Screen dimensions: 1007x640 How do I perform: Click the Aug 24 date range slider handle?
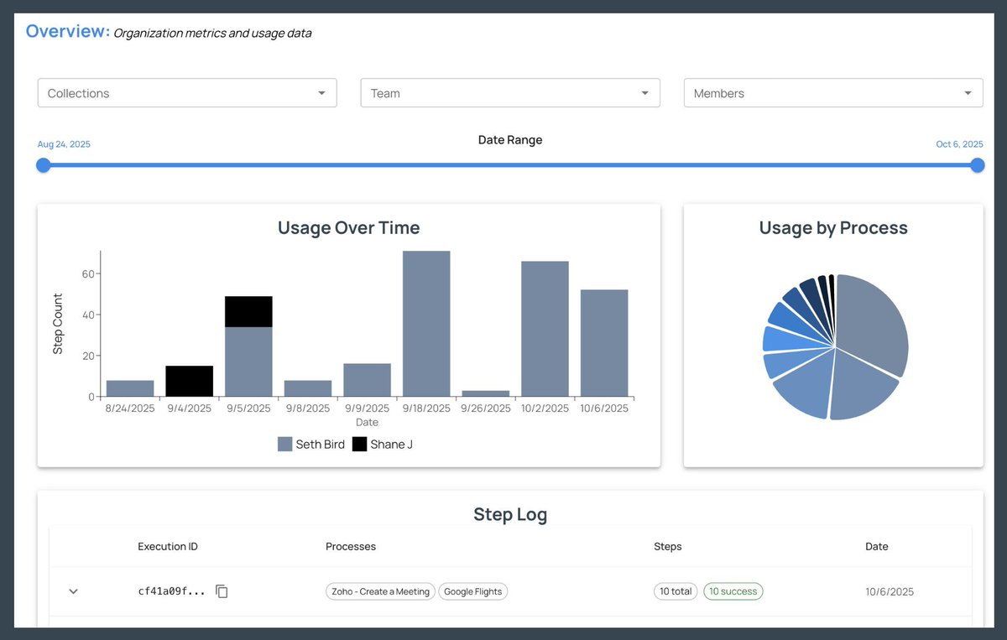click(x=44, y=165)
